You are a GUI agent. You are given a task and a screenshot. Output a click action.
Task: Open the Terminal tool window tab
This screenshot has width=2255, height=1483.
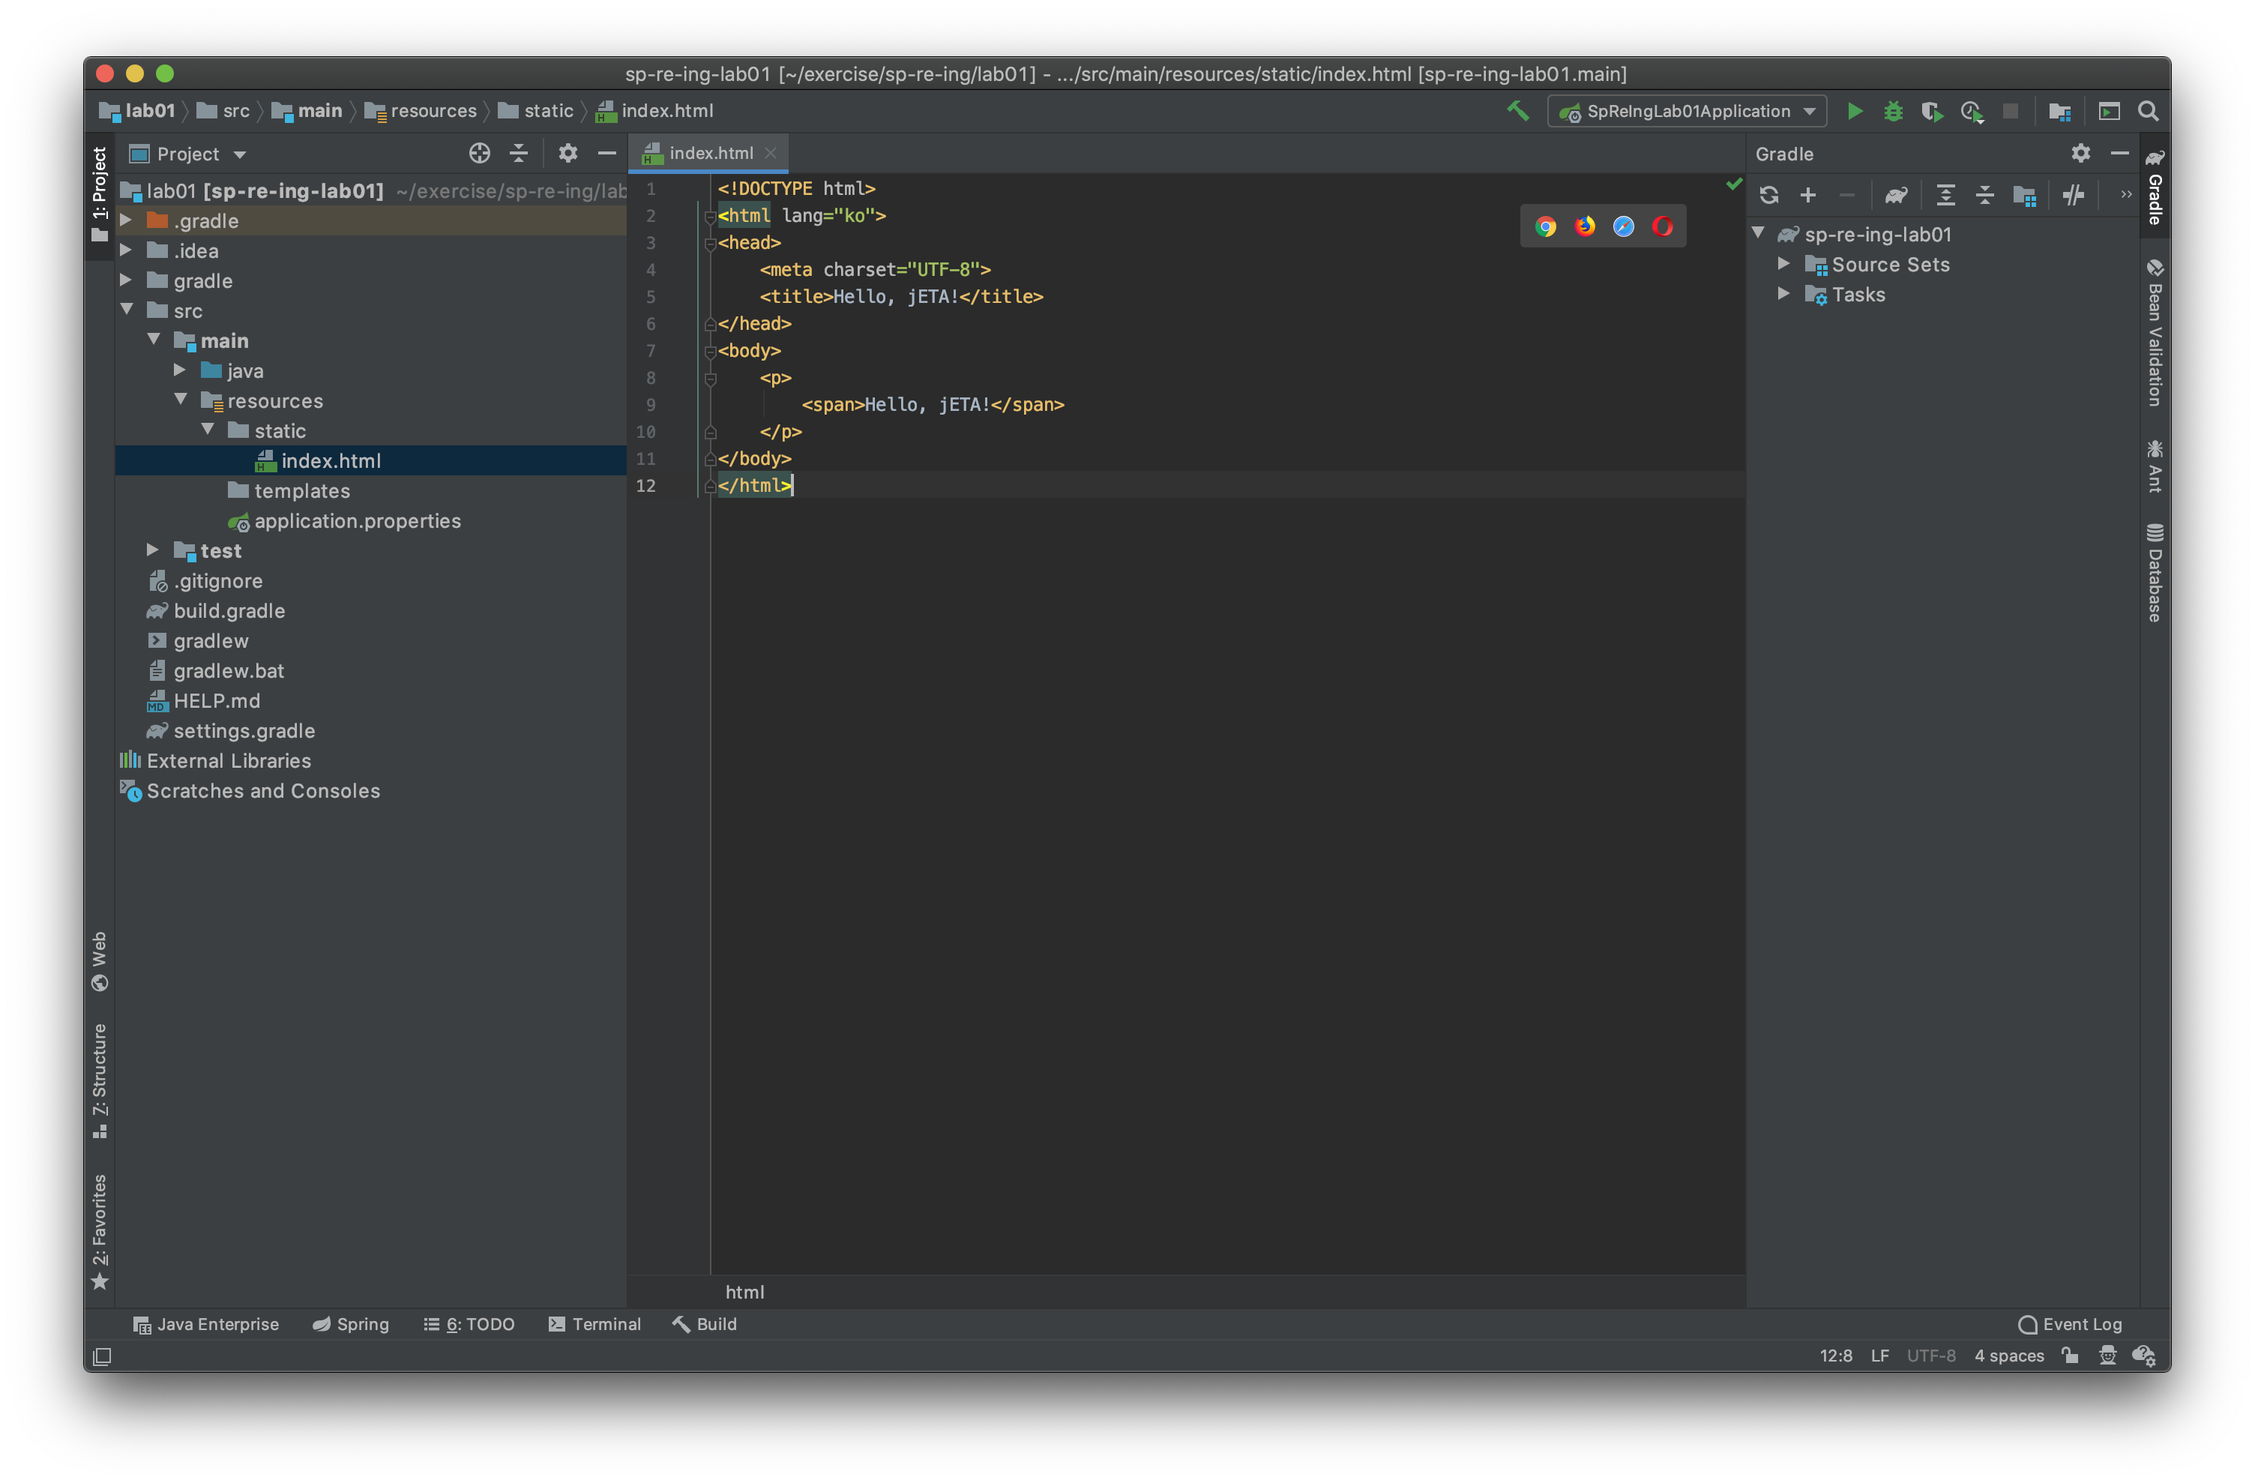coord(595,1324)
